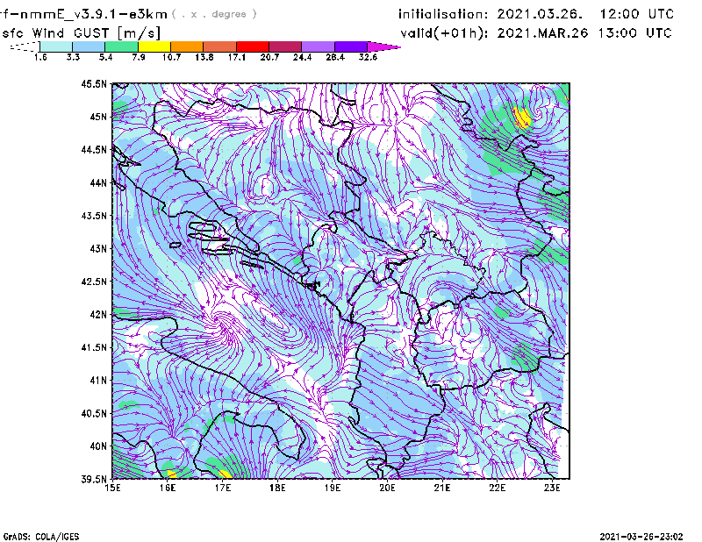The height and width of the screenshot is (542, 702).
Task: Pick the bright red legend swatch after 17.1
Action: coord(253,46)
